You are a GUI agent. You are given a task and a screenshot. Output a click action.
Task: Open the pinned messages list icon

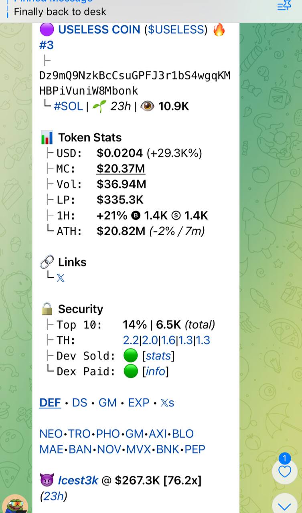click(x=284, y=6)
